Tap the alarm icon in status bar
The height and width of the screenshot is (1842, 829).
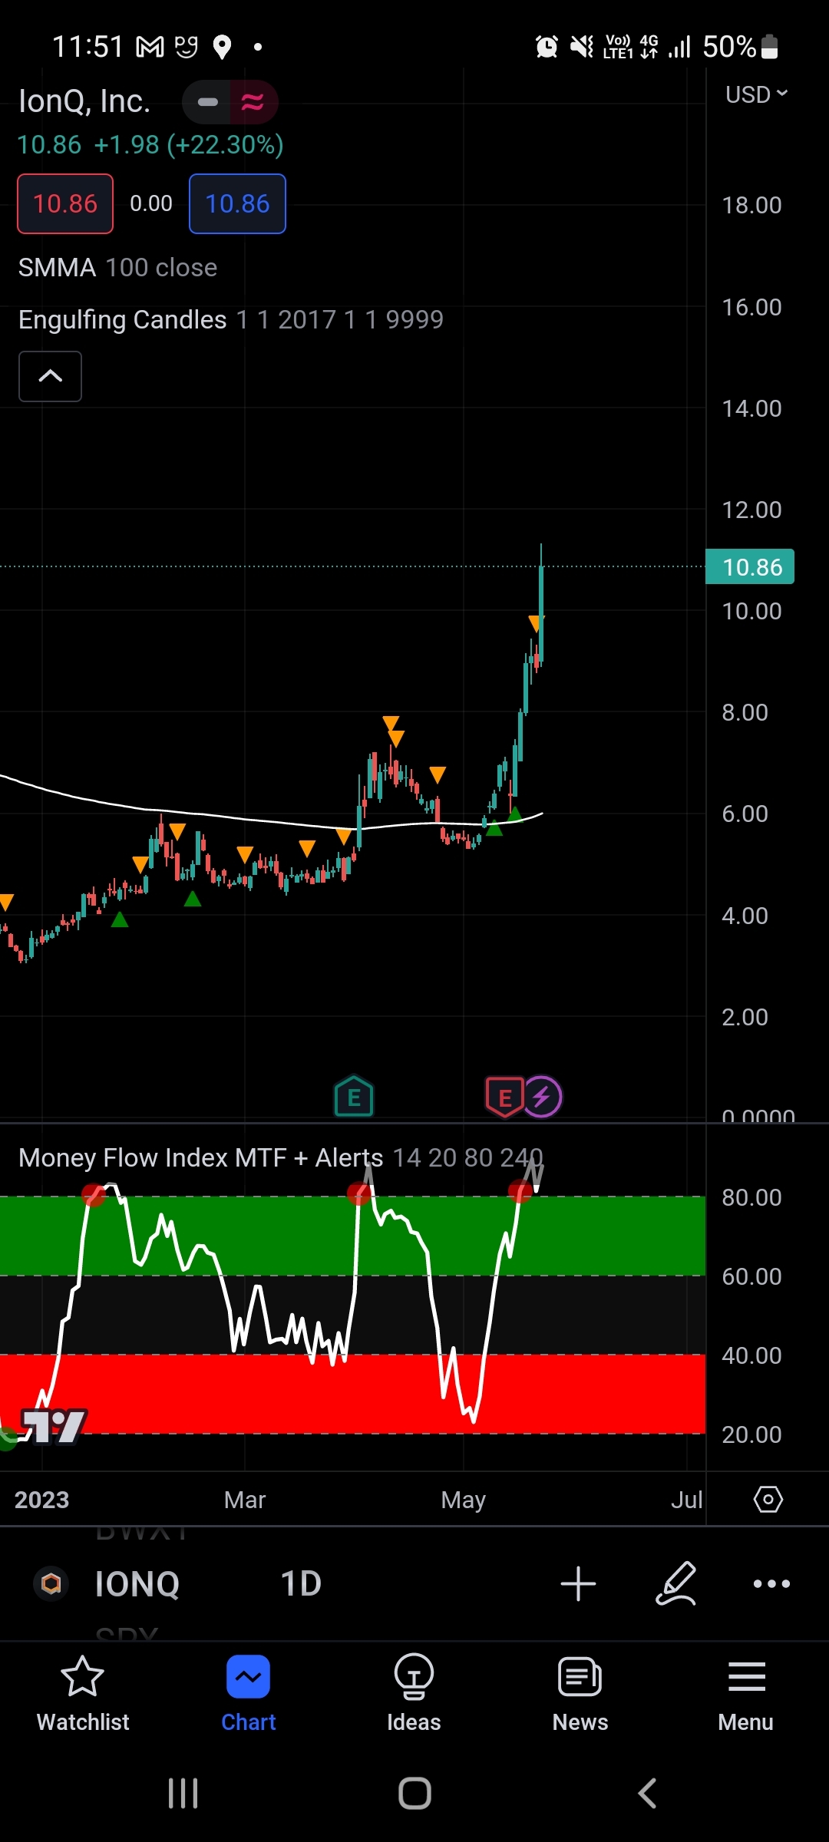click(547, 47)
